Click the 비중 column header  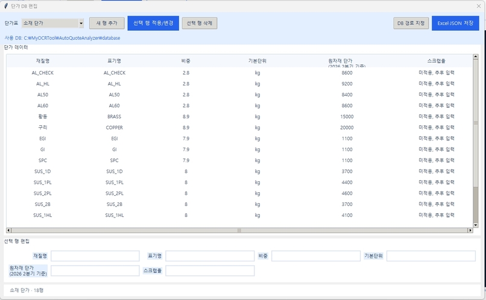186,61
